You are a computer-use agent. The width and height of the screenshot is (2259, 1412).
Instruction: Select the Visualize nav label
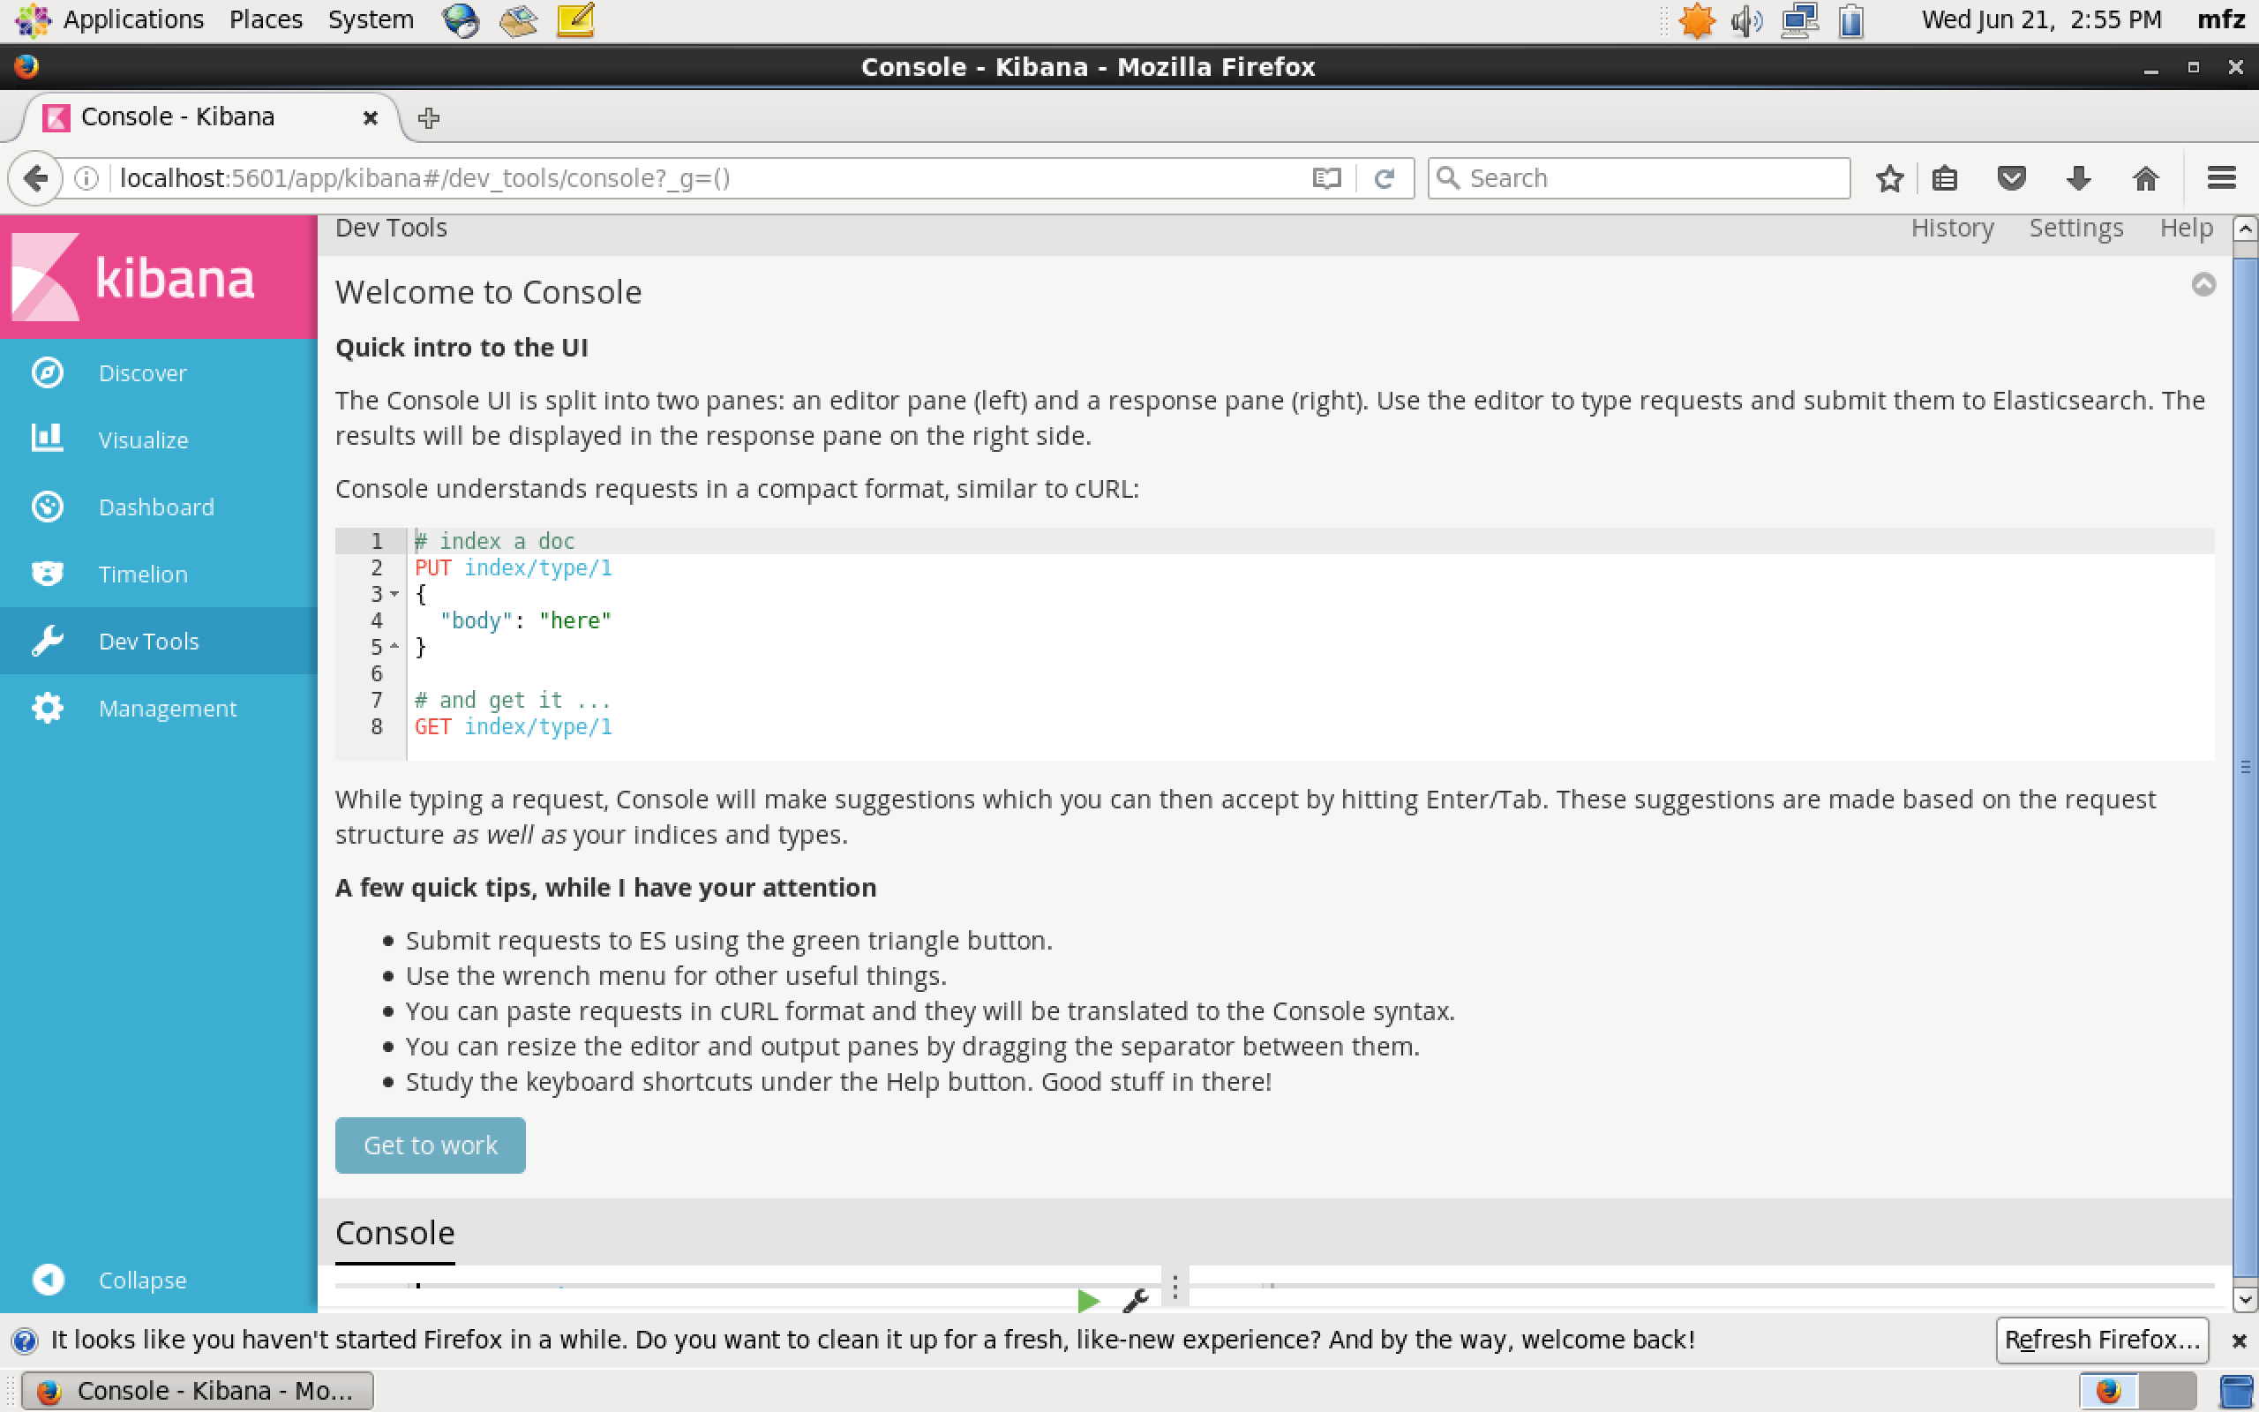(144, 439)
